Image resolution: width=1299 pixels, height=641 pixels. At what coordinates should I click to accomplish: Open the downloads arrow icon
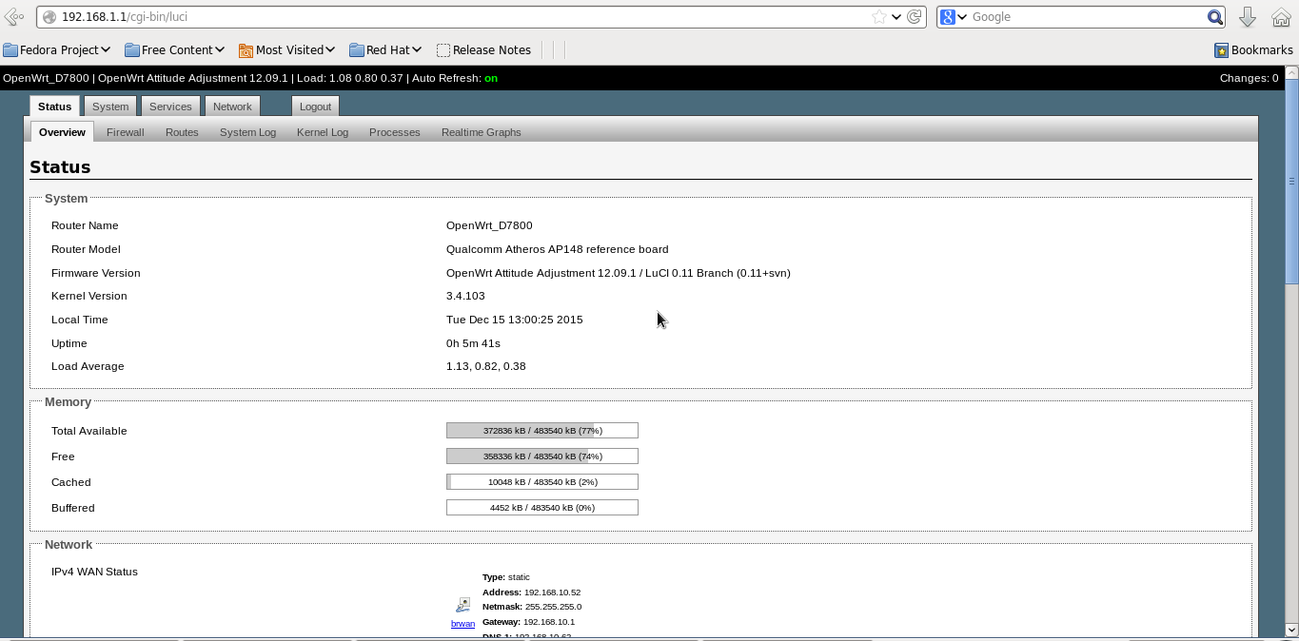coord(1248,17)
